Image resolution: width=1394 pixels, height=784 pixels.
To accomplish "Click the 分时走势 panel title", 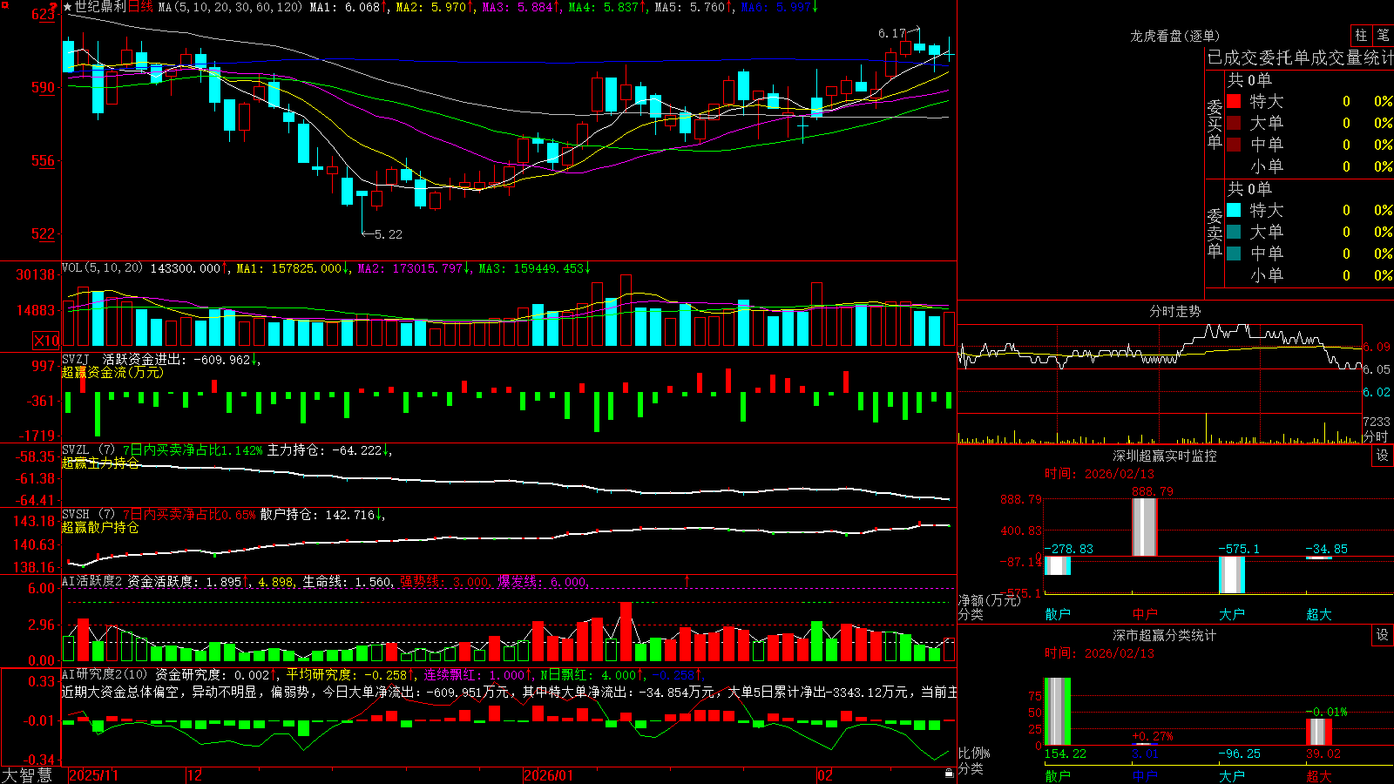I will pos(1174,311).
